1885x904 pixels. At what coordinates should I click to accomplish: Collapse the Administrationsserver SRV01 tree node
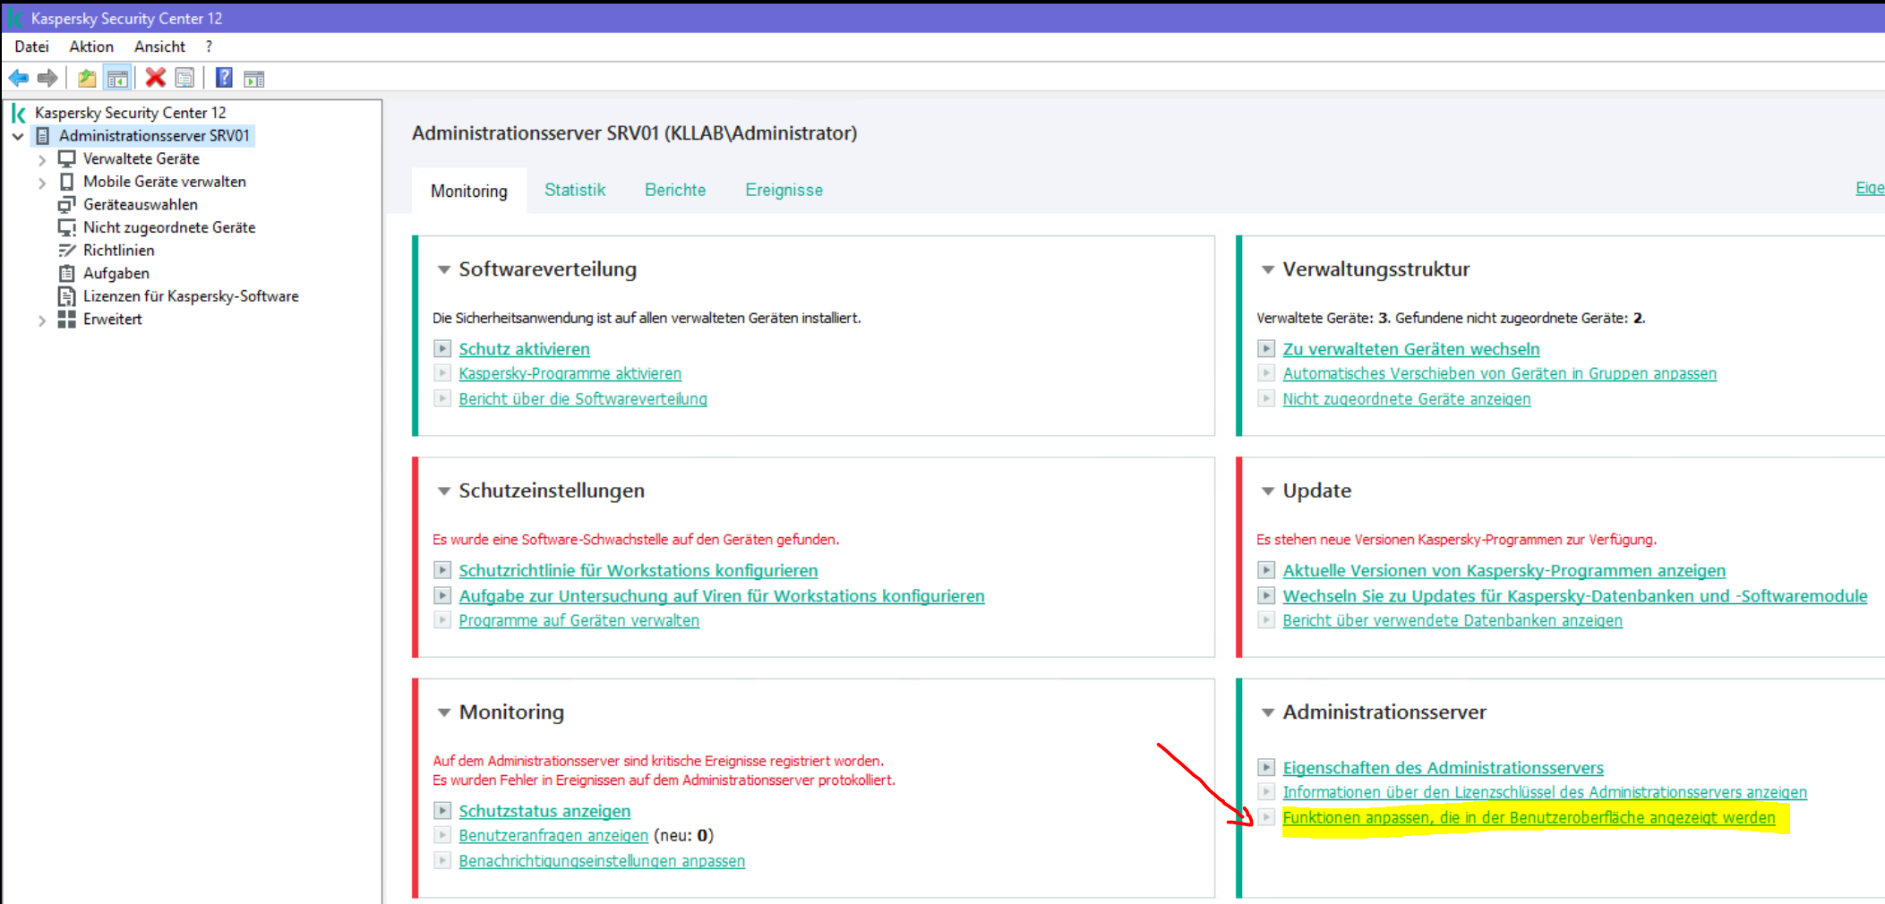pyautogui.click(x=18, y=136)
